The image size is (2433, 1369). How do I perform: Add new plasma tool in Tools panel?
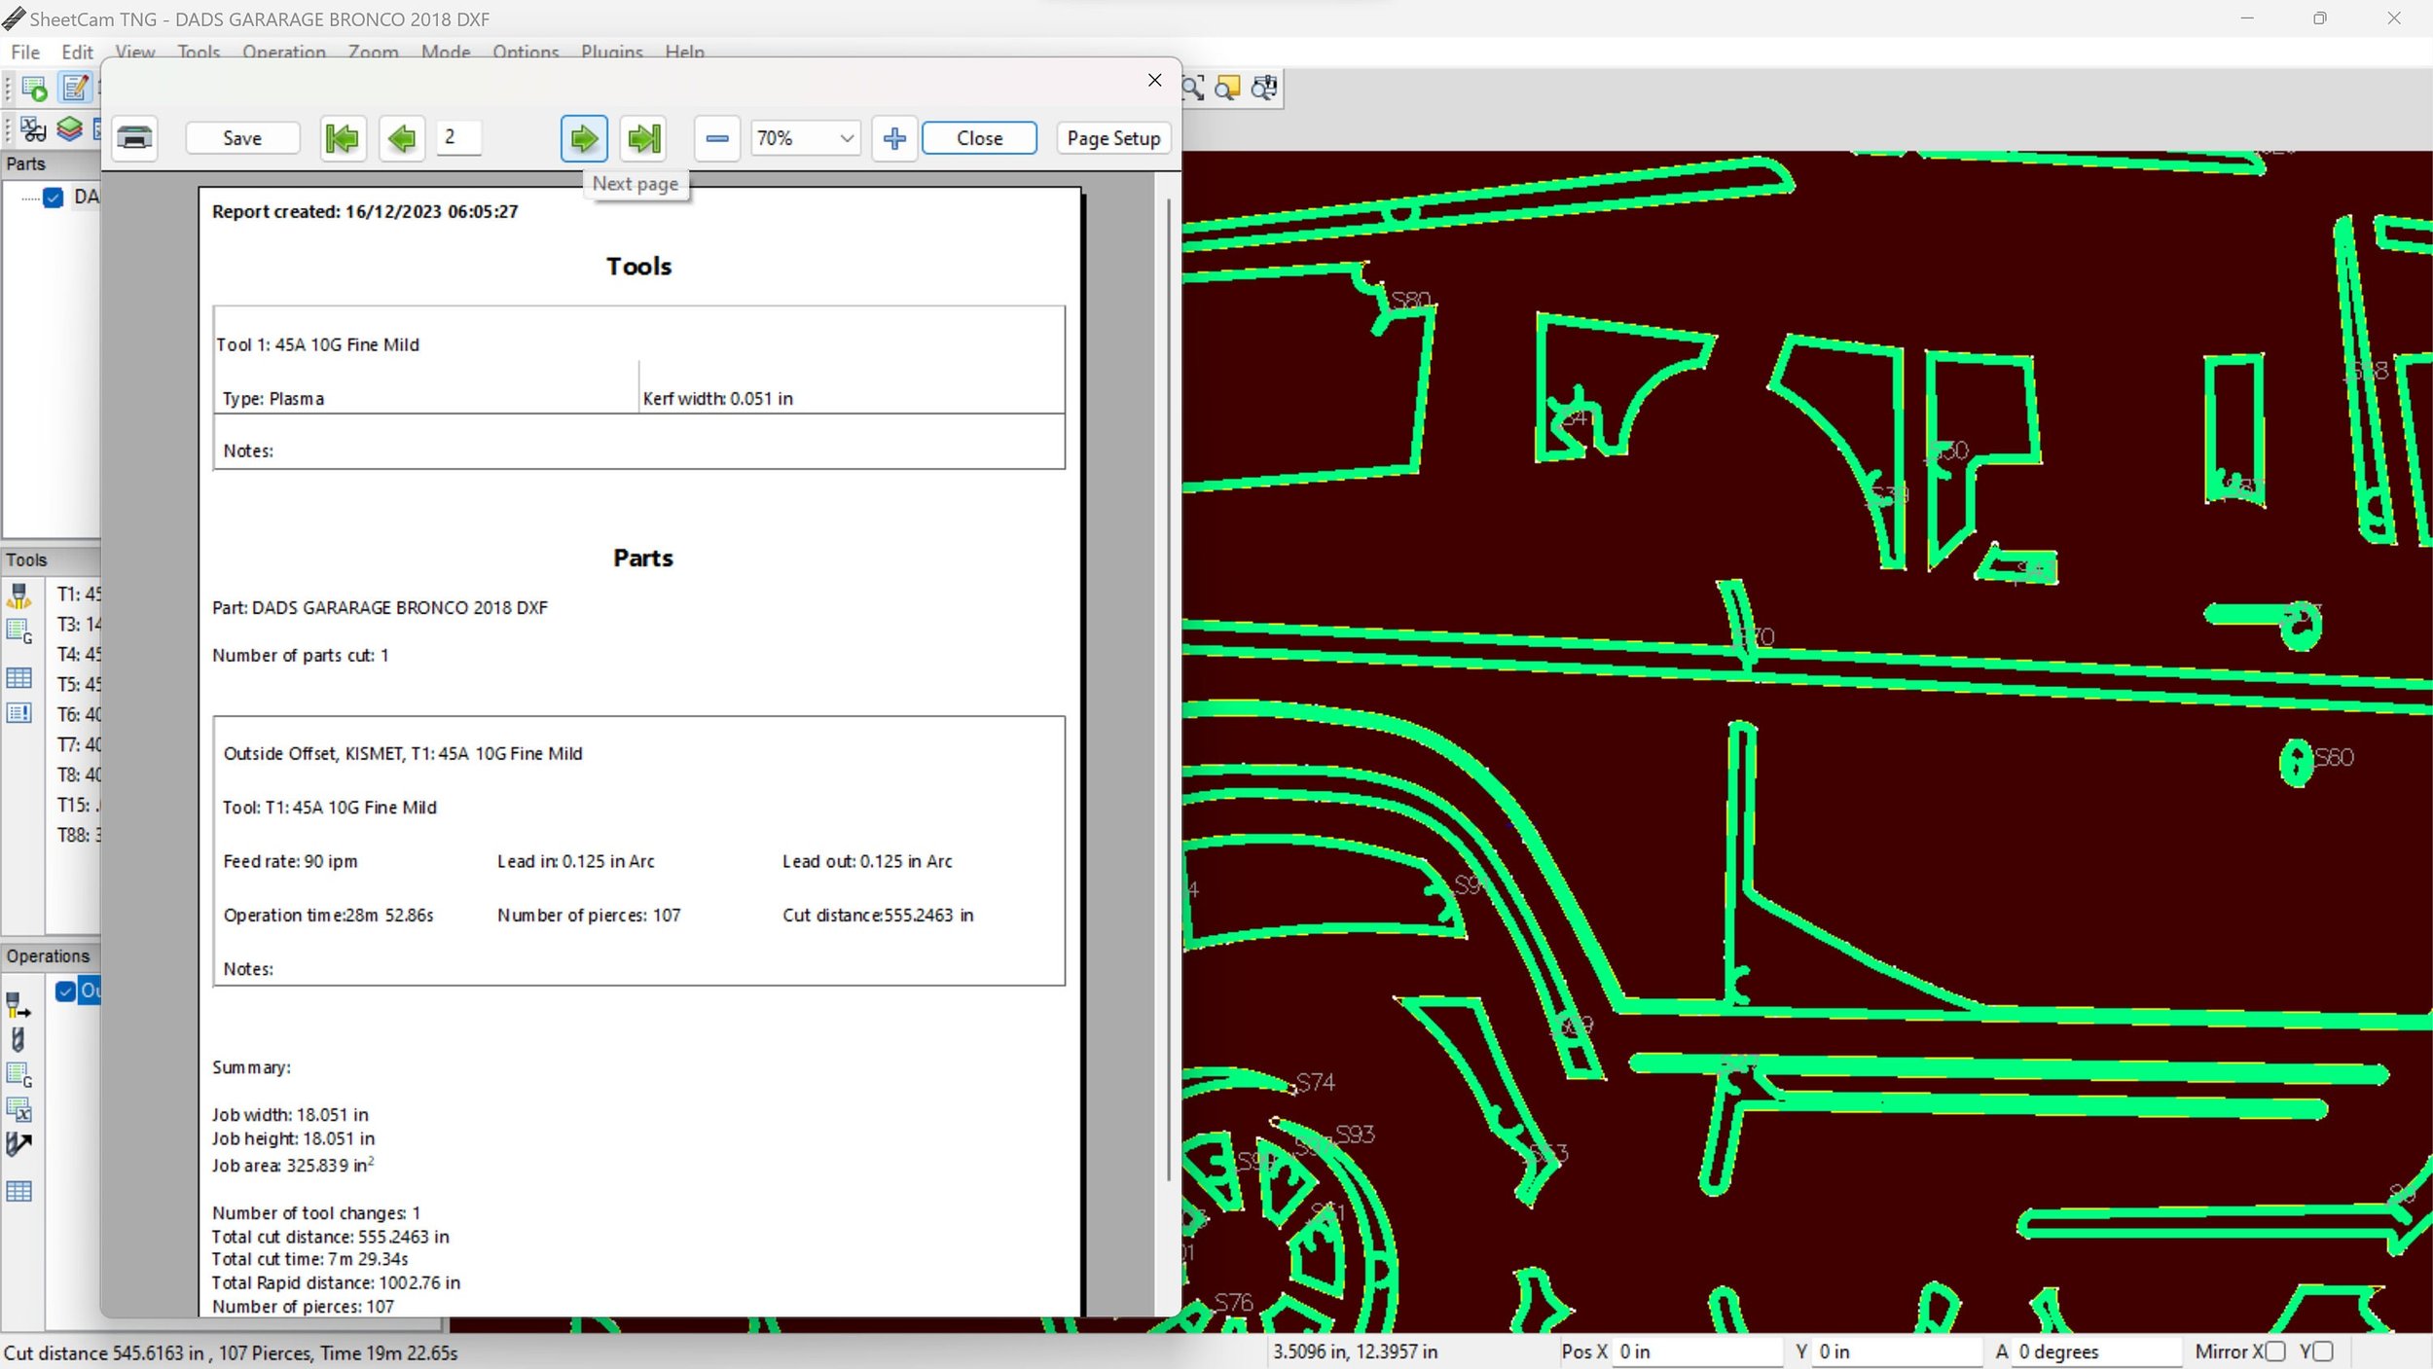point(19,594)
